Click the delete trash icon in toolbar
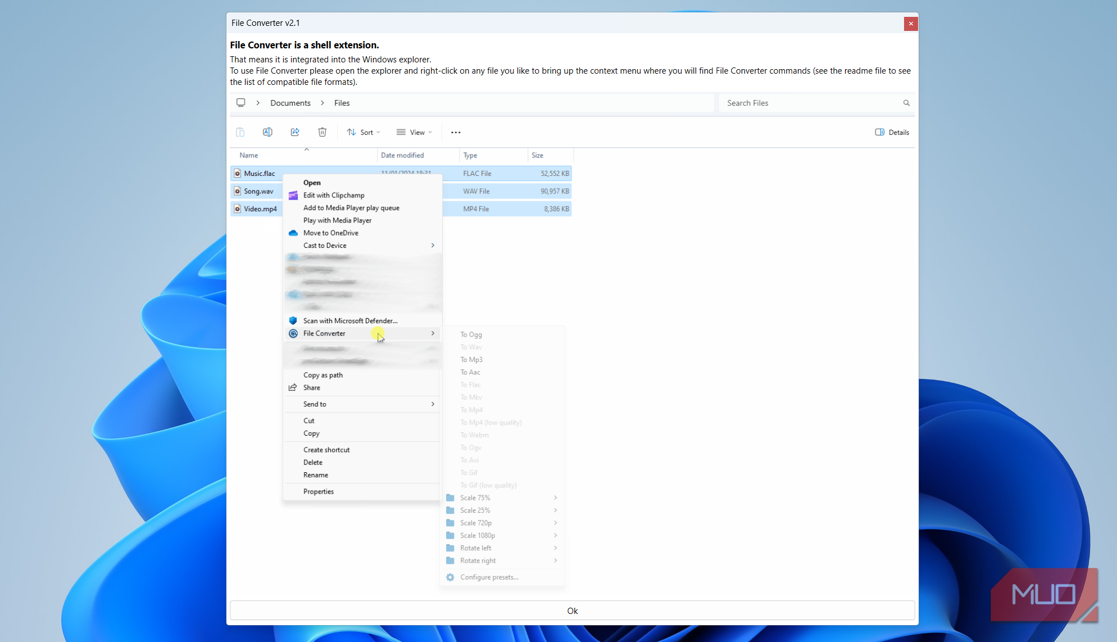1117x642 pixels. (323, 132)
